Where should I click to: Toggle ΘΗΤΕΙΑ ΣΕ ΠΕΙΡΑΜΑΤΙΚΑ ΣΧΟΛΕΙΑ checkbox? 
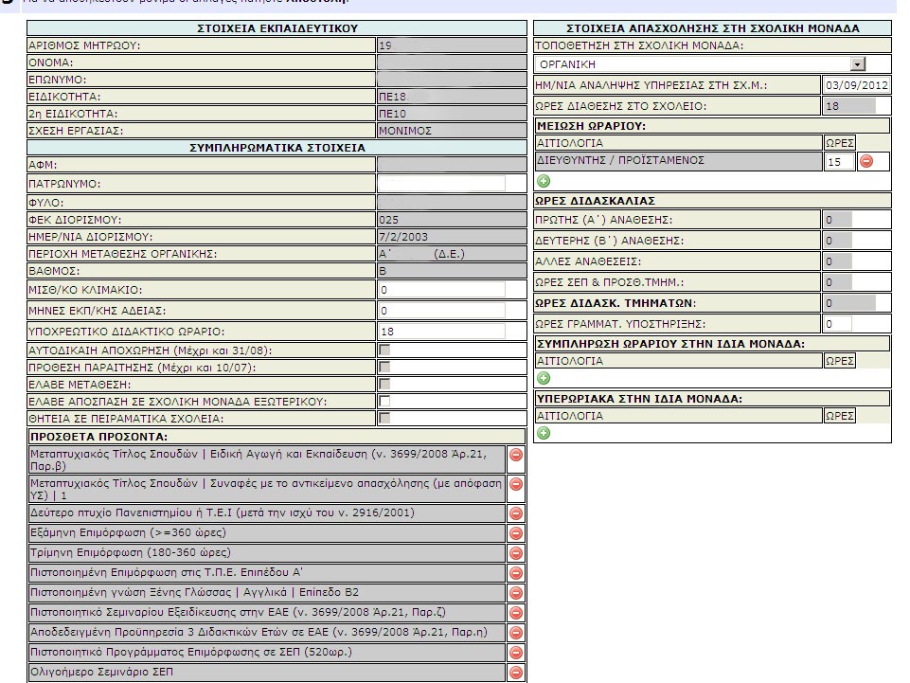(x=384, y=418)
